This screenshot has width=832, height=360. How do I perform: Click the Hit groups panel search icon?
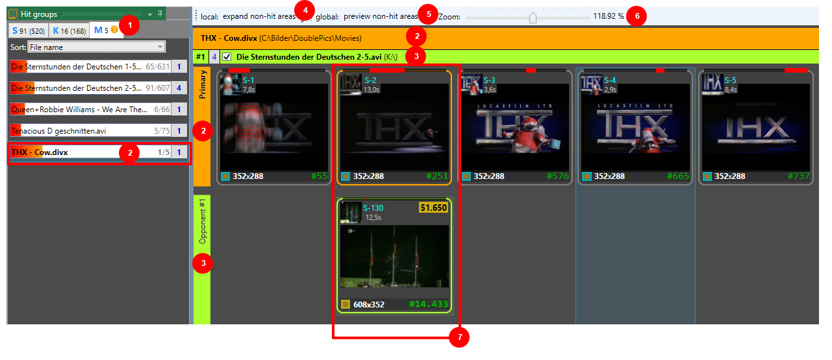pyautogui.click(x=12, y=14)
